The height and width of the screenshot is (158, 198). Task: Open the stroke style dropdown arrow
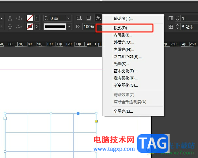(69, 27)
